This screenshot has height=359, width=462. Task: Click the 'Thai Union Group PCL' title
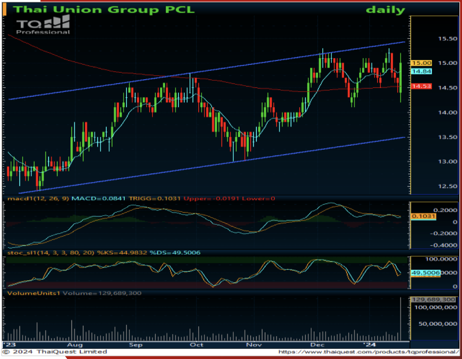(104, 10)
